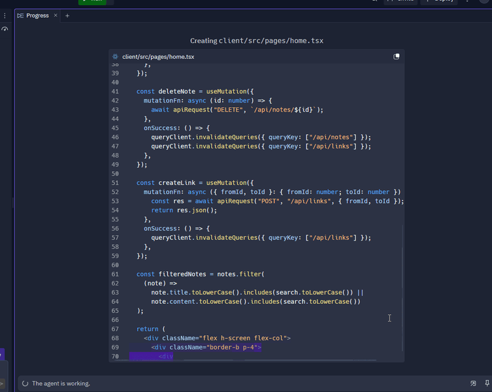Click the agent working spinner icon
Image resolution: width=492 pixels, height=392 pixels.
tap(25, 384)
